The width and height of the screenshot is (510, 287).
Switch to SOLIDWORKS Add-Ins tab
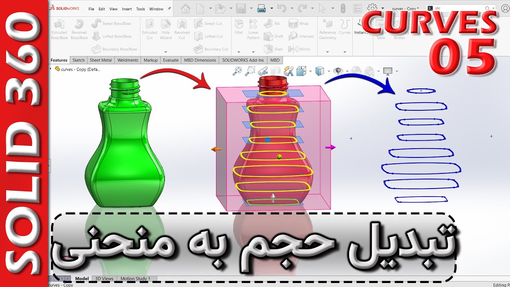(243, 60)
